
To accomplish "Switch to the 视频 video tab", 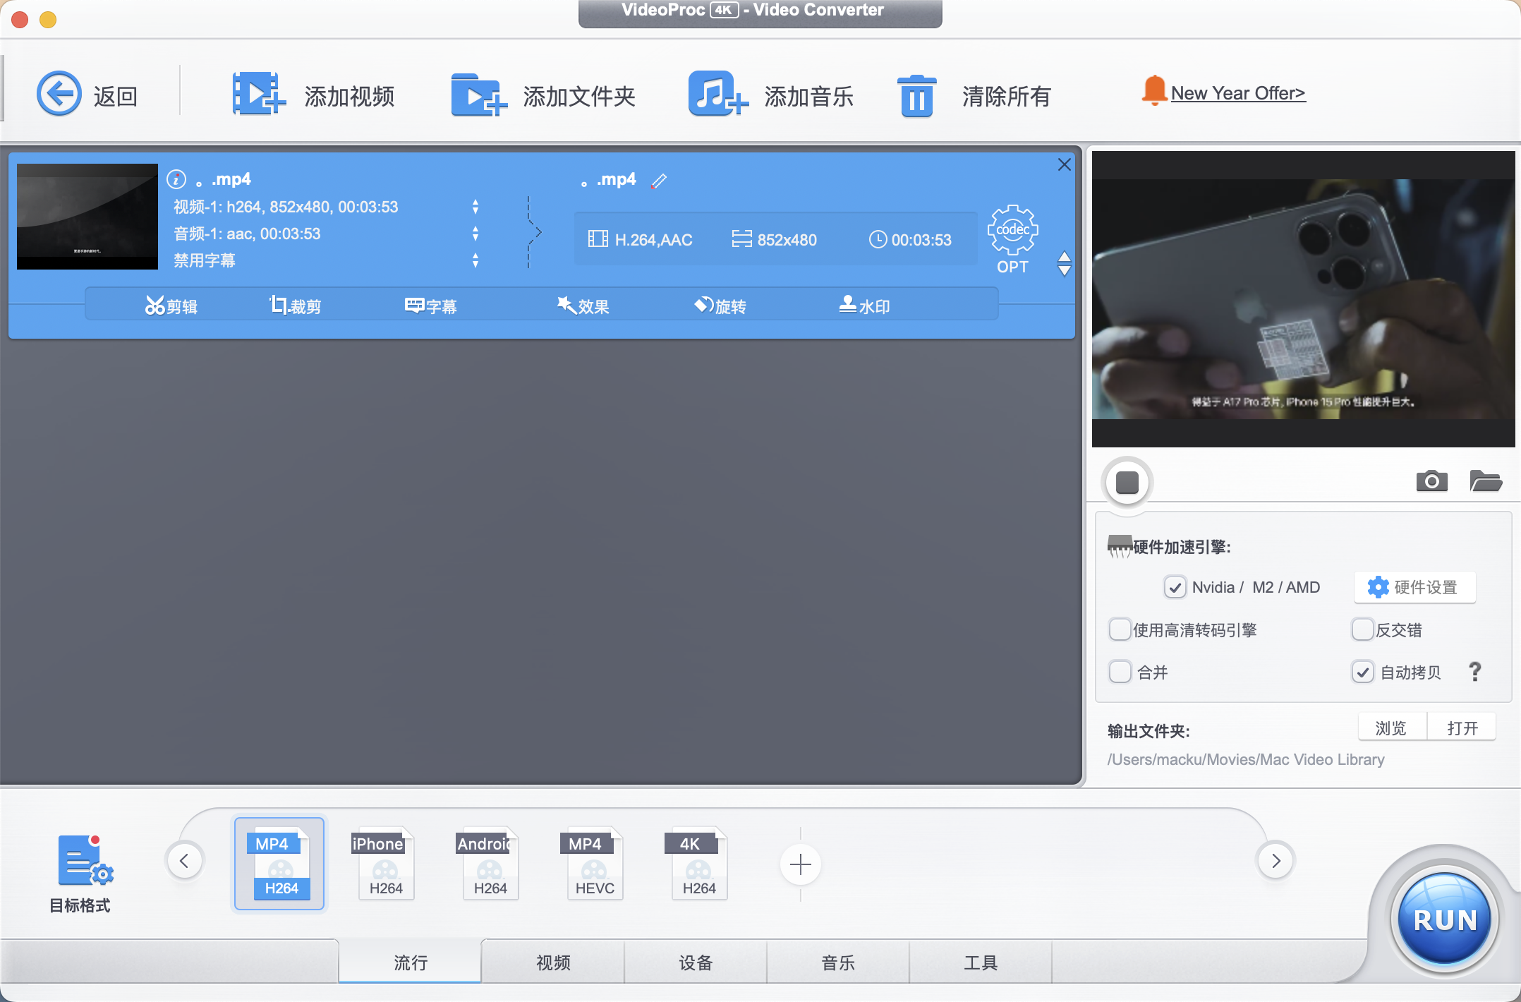I will click(x=553, y=962).
